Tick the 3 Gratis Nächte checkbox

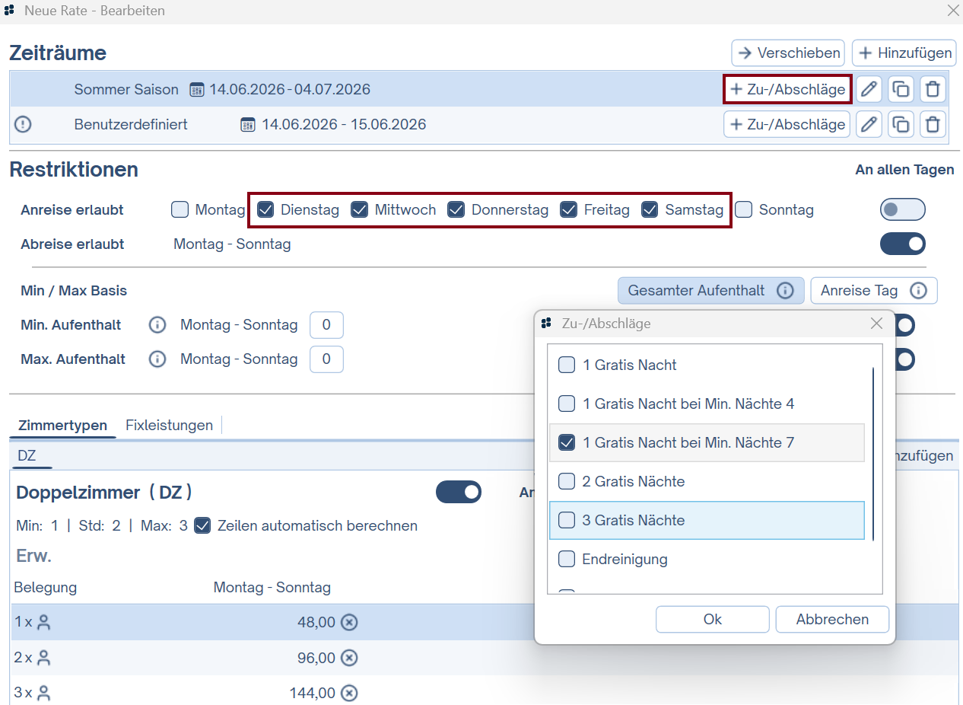coord(567,520)
